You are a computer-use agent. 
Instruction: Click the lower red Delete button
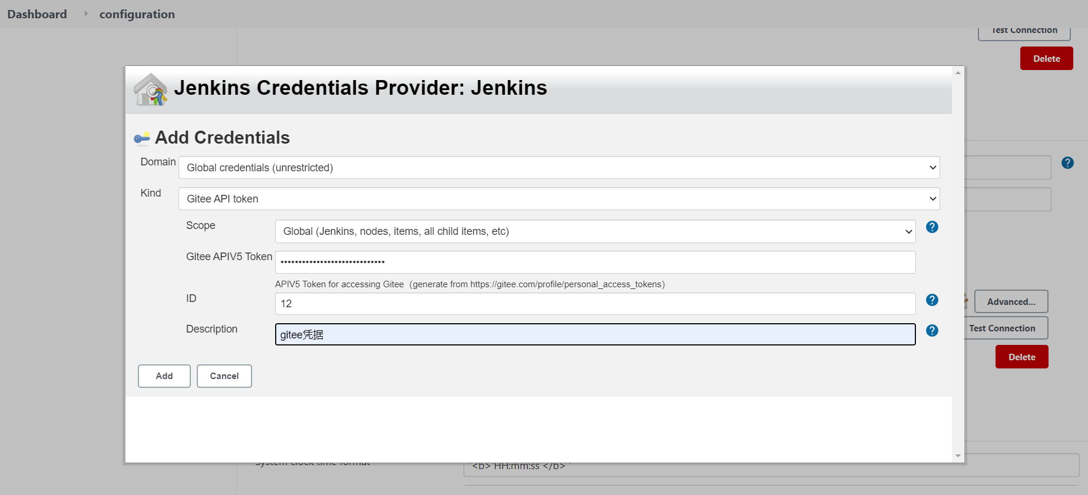[1022, 357]
